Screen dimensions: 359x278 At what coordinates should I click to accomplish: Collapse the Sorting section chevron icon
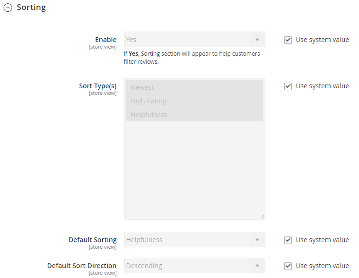[x=8, y=8]
